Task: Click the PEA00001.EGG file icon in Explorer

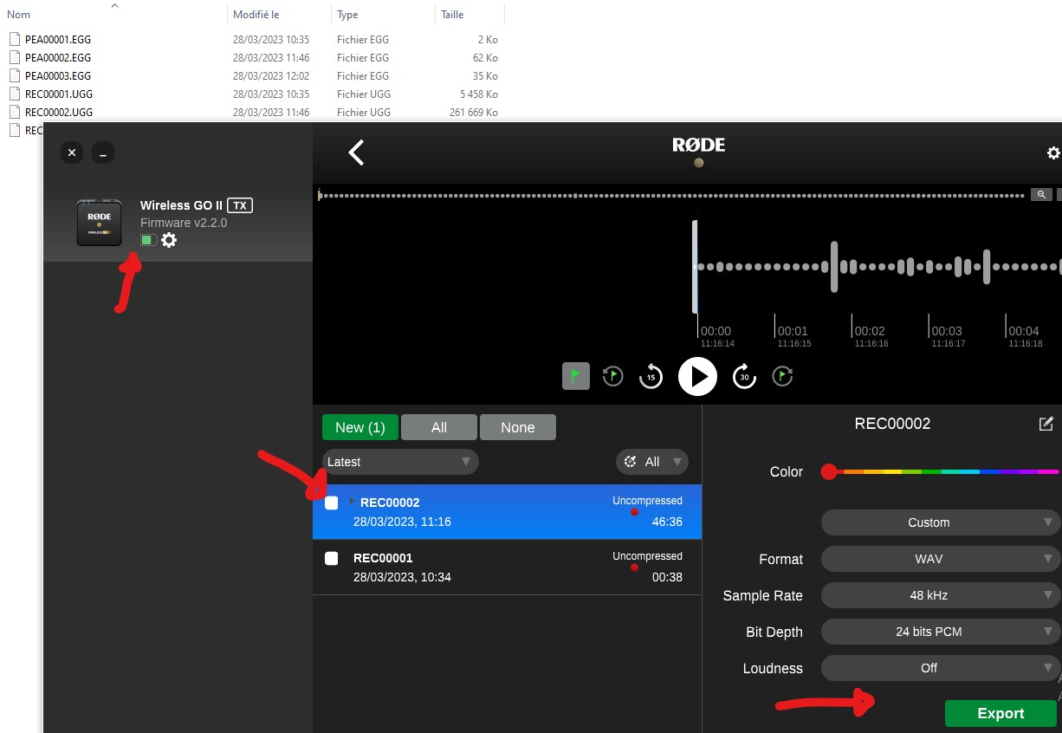Action: (14, 39)
